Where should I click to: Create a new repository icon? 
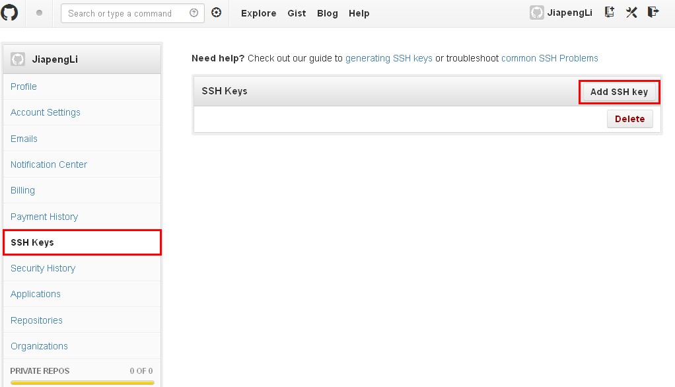tap(609, 12)
